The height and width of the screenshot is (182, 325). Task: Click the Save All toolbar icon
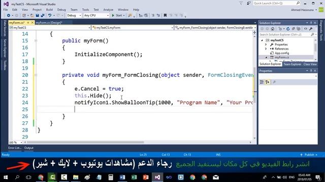click(x=43, y=16)
